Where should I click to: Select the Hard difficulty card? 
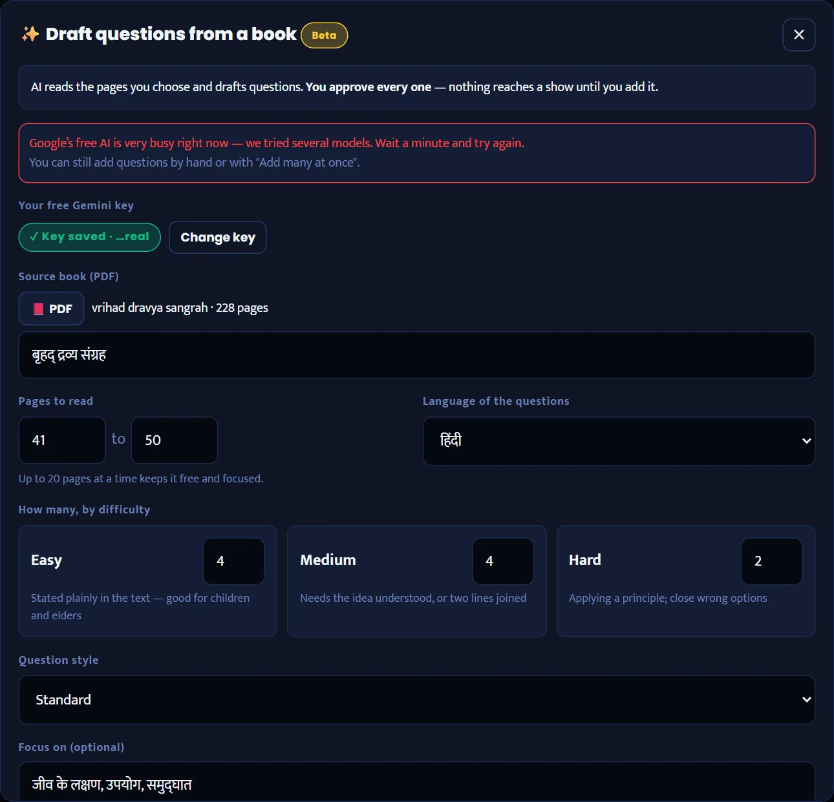(686, 581)
